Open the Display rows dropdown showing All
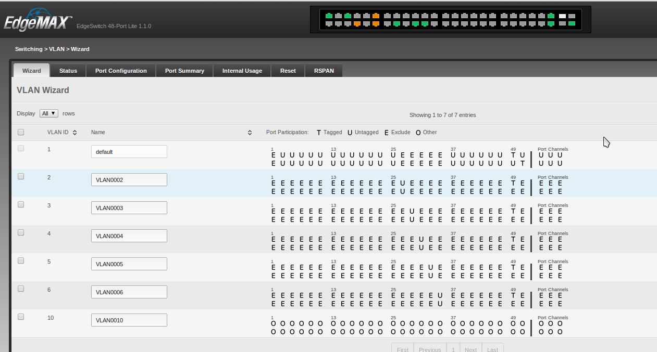This screenshot has height=352, width=657. click(49, 113)
